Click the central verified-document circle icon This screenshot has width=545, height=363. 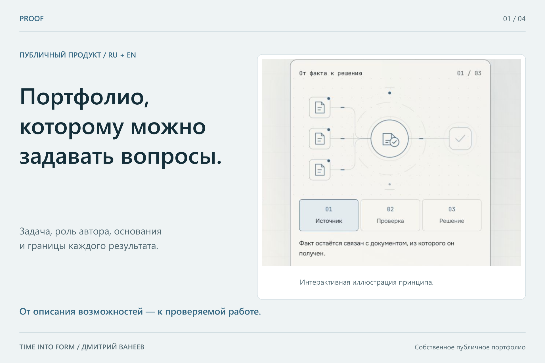coord(390,139)
